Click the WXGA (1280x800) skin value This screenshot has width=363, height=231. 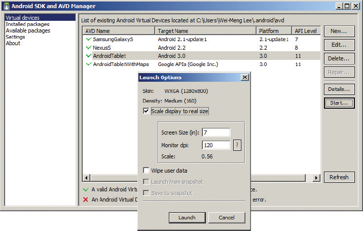pos(186,91)
